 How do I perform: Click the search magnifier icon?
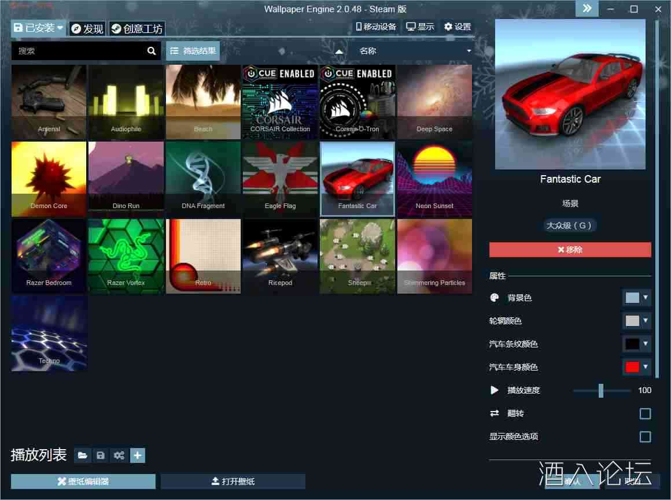coord(152,51)
